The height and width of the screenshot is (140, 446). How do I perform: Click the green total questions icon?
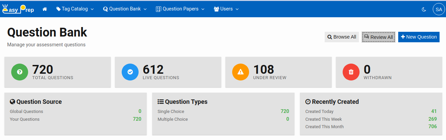click(20, 72)
